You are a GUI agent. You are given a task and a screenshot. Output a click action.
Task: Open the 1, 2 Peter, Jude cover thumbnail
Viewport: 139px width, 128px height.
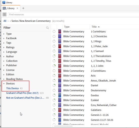(x=60, y=46)
